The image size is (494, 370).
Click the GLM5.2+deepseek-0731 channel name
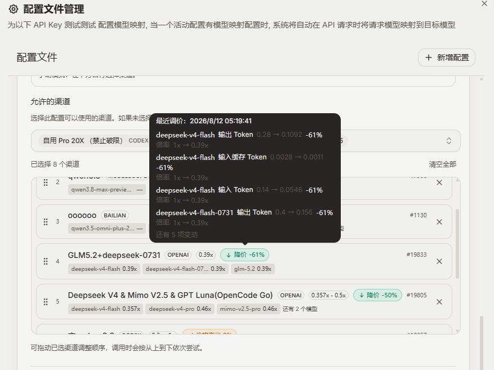click(x=114, y=255)
